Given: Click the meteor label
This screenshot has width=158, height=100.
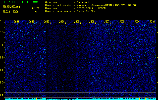Looking at the screenshot, I should pos(35,8).
